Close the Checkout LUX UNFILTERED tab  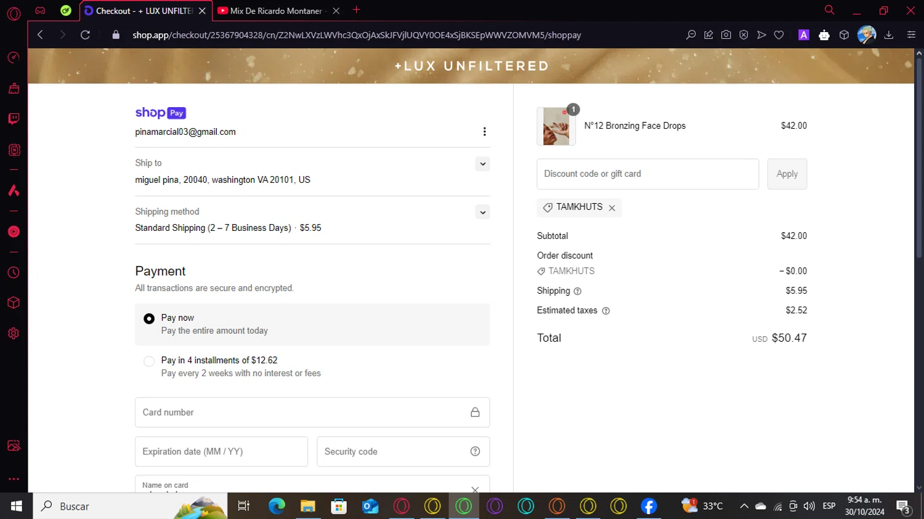coord(202,10)
